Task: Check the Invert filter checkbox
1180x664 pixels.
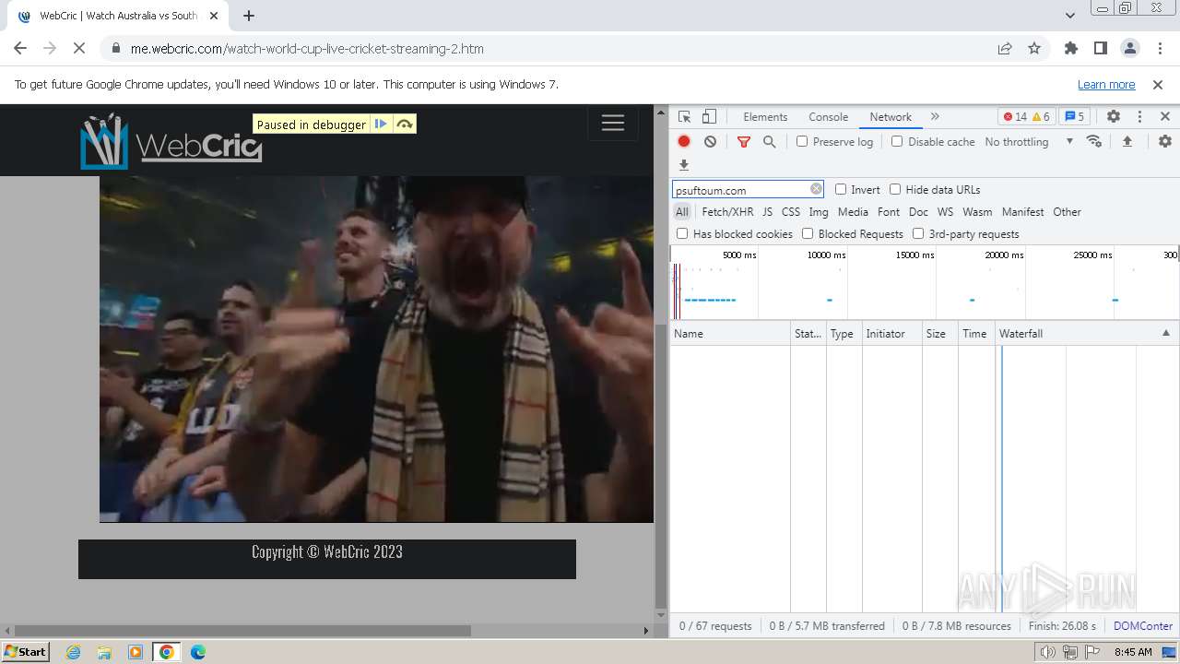Action: (x=841, y=189)
